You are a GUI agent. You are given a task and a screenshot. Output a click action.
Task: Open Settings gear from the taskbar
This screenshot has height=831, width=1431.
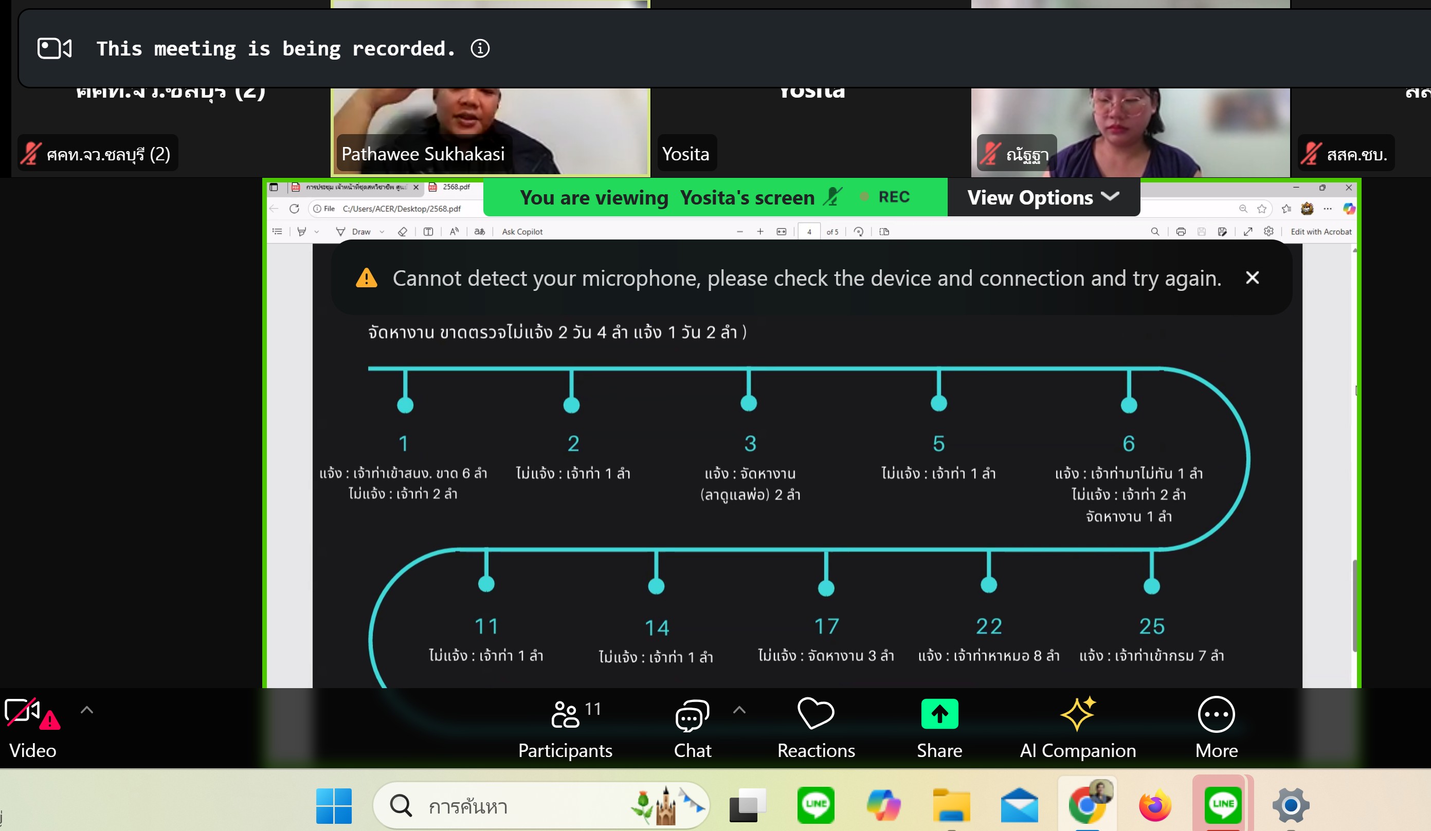(x=1291, y=805)
